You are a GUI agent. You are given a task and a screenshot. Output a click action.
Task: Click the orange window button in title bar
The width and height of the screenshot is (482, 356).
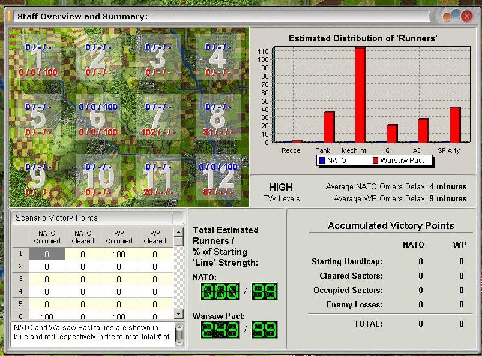[447, 17]
